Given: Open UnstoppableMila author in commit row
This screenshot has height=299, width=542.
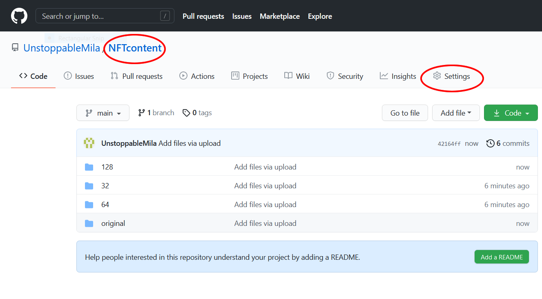Looking at the screenshot, I should [129, 143].
